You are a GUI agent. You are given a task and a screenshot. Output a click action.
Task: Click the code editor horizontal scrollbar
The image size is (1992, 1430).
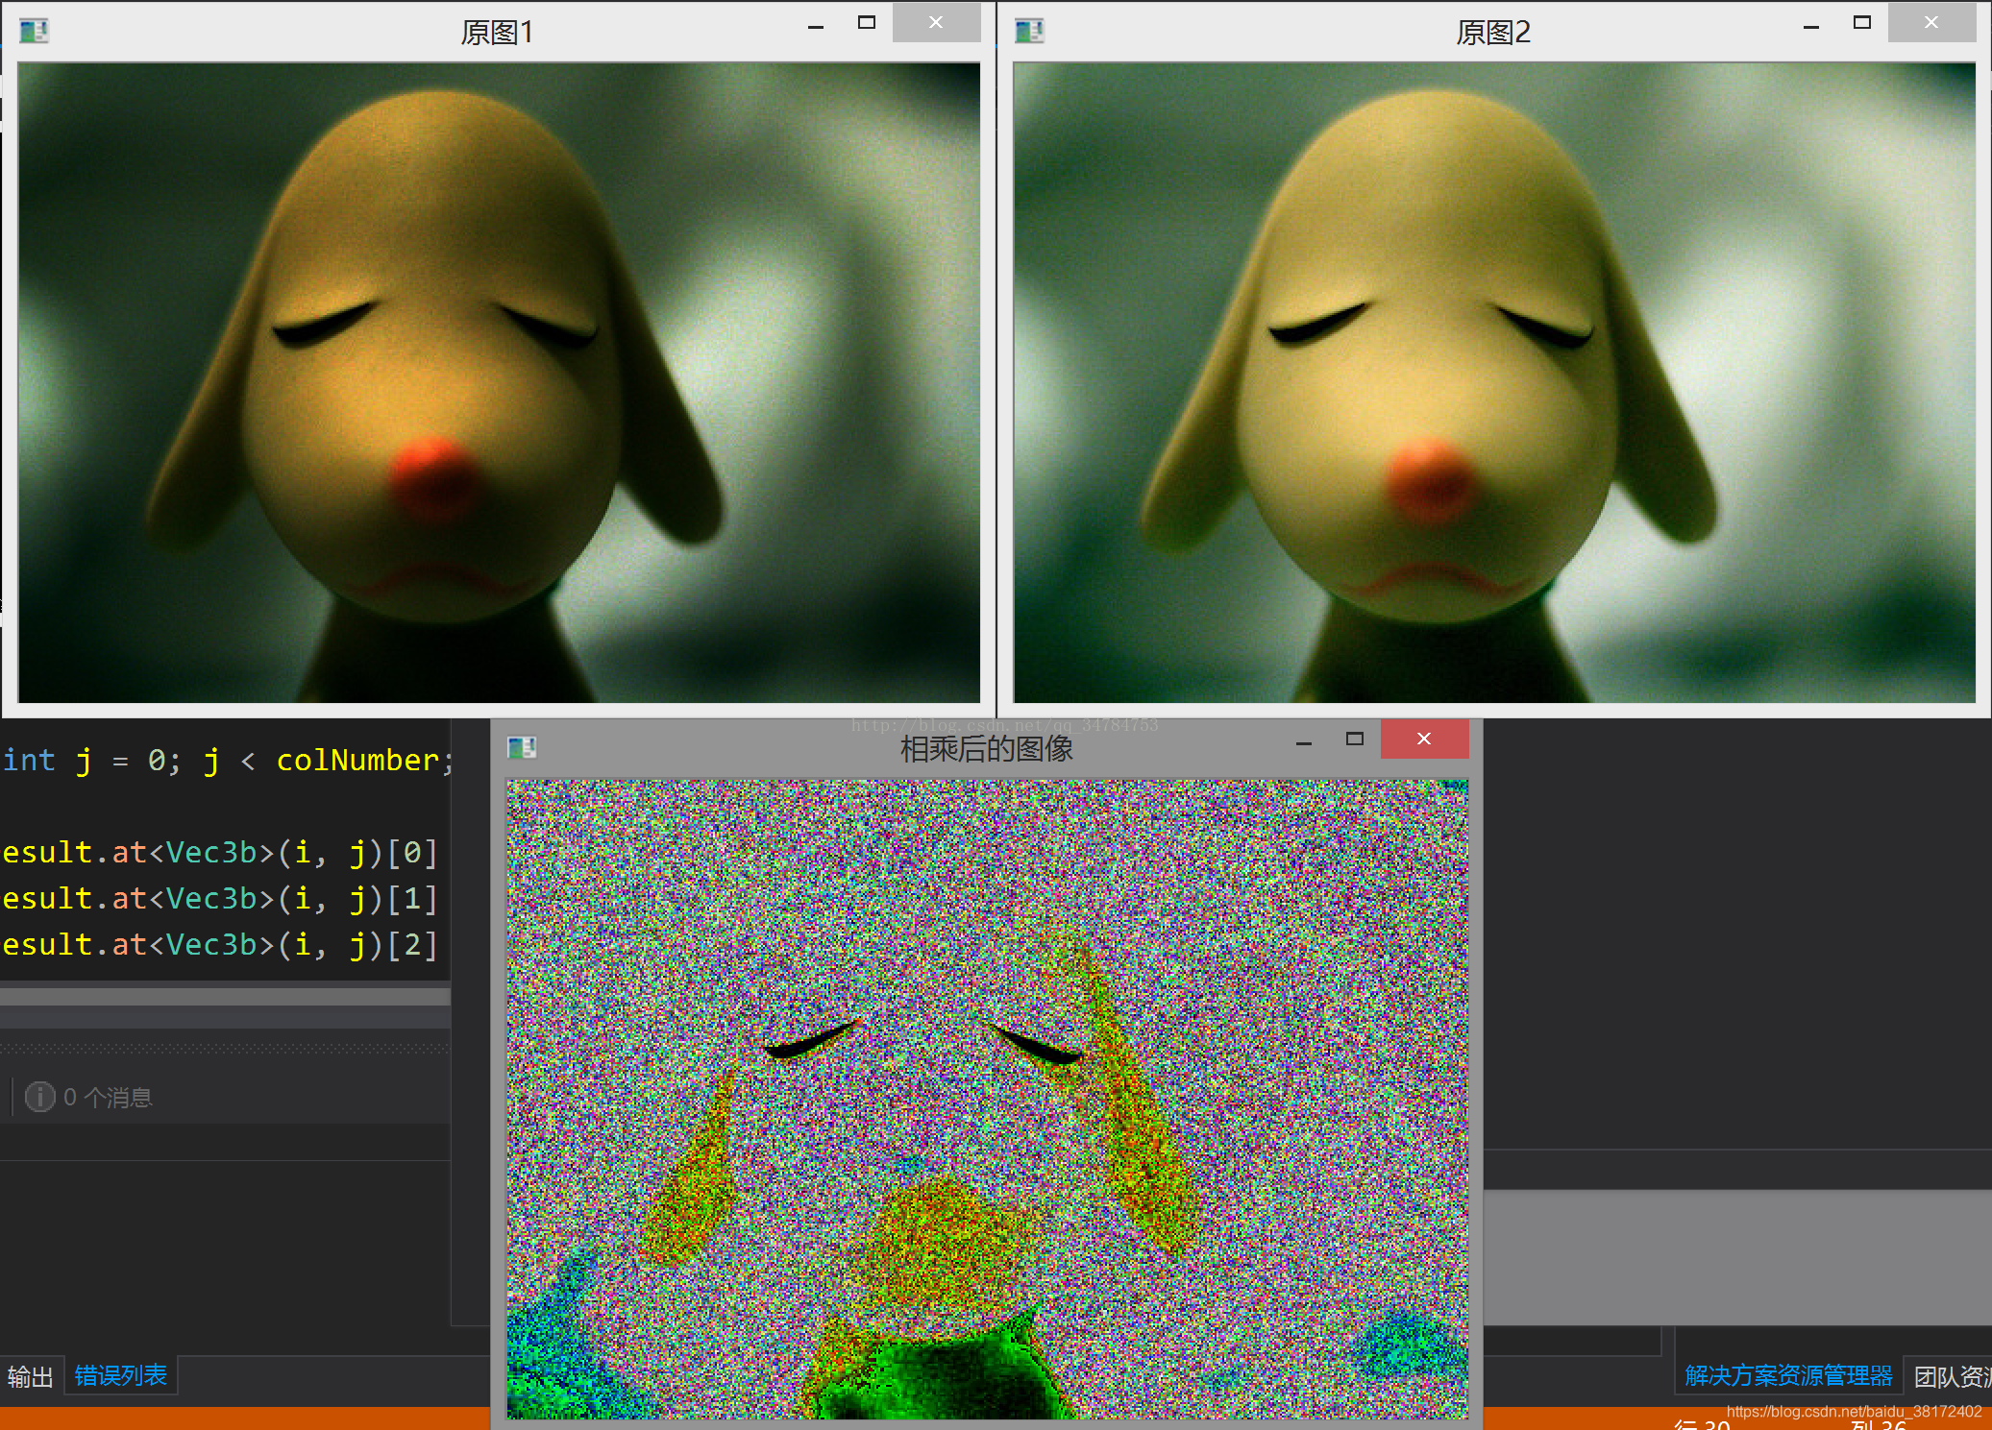click(225, 997)
